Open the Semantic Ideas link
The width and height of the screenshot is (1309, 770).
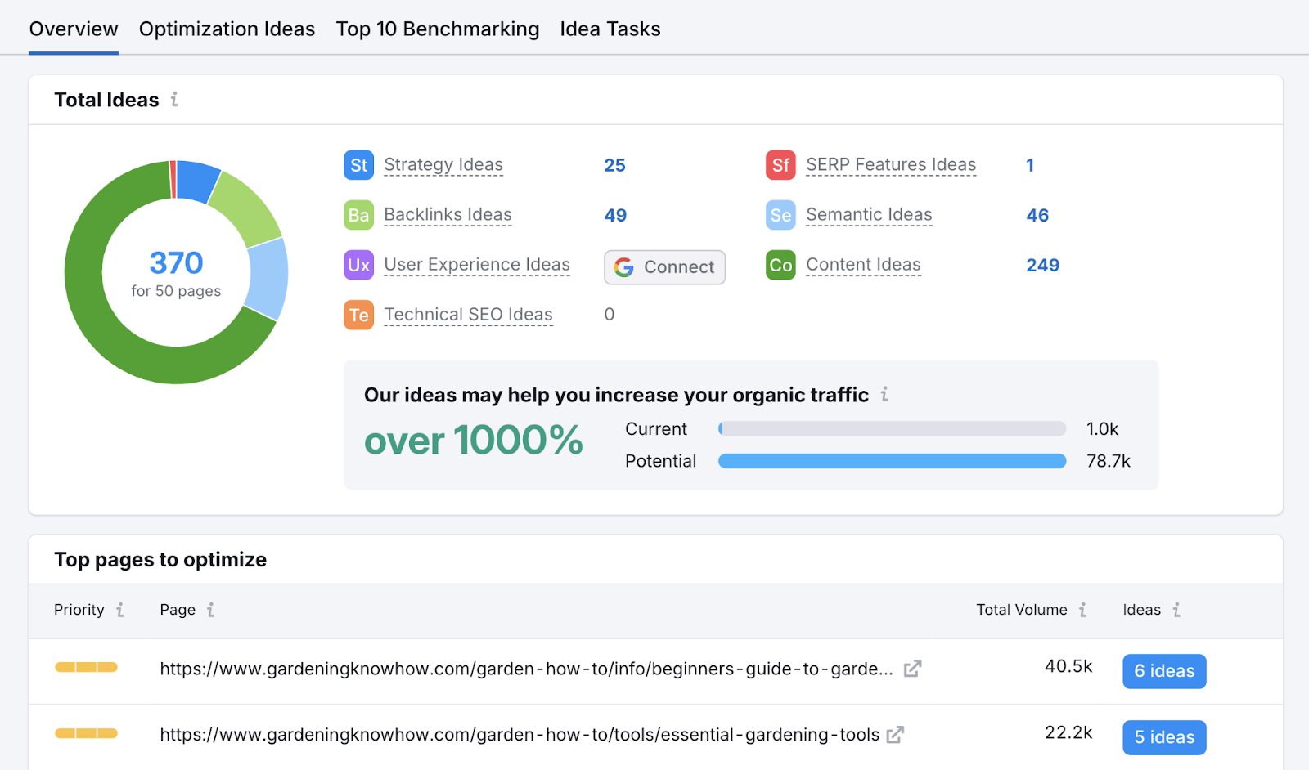coord(869,214)
